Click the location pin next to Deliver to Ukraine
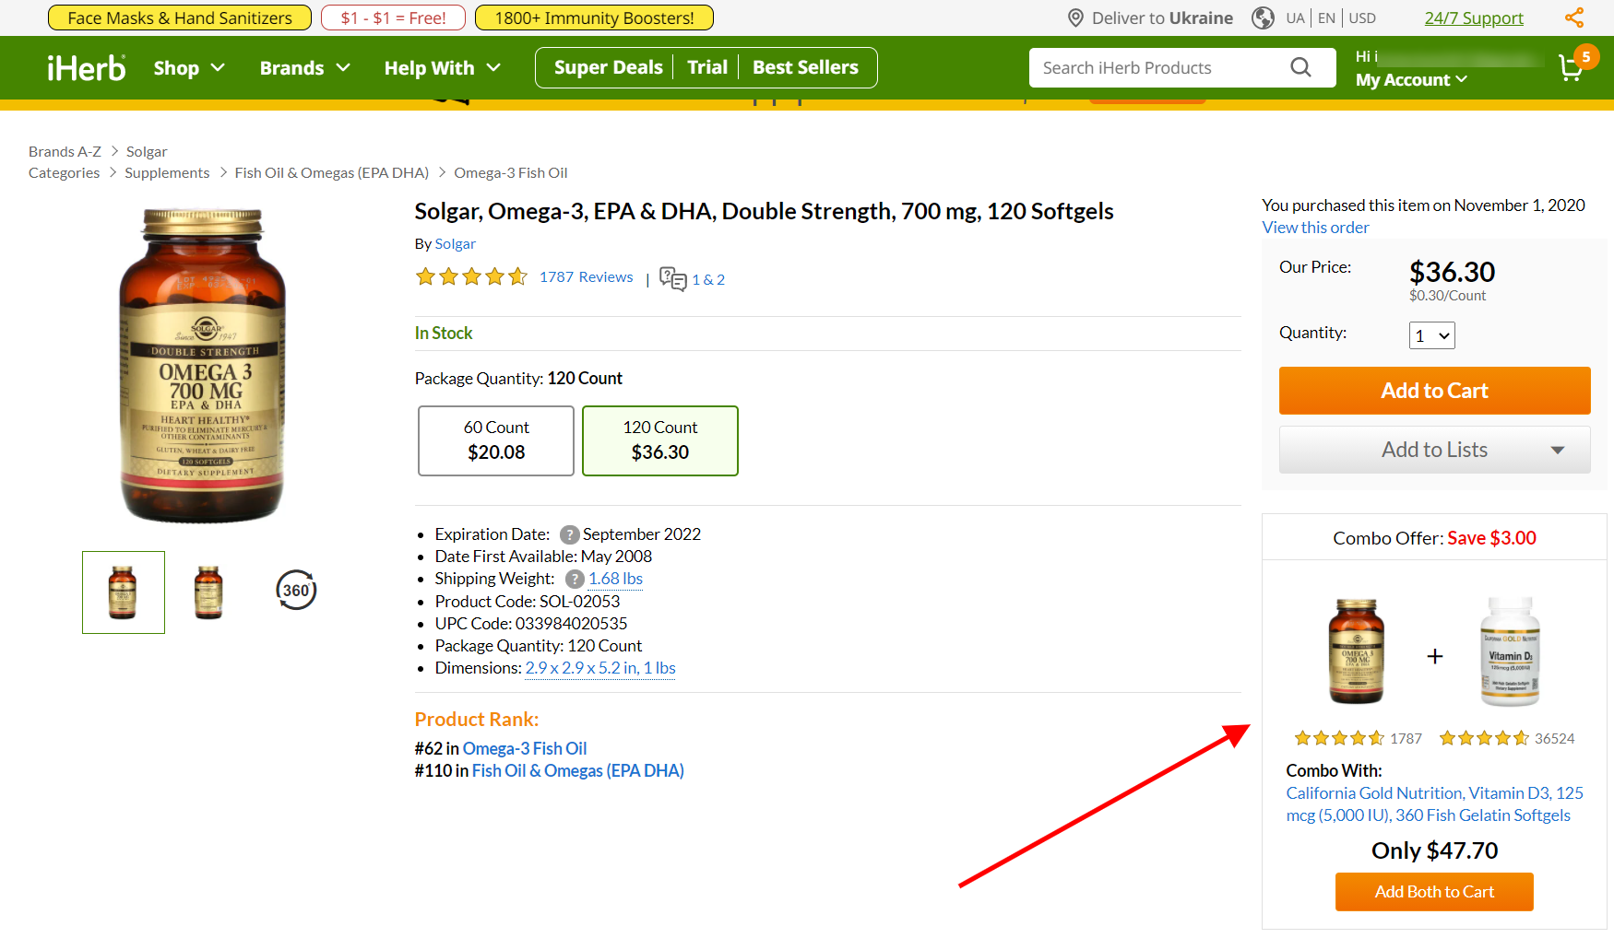1614x938 pixels. [1074, 17]
